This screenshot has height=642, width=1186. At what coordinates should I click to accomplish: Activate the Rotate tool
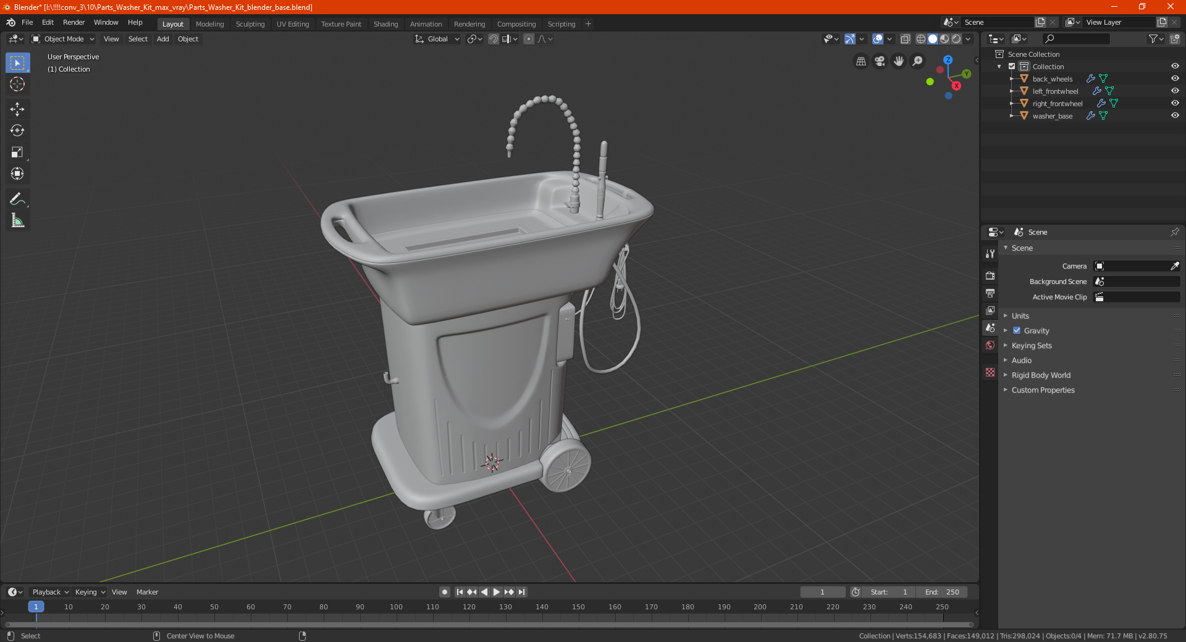[x=17, y=130]
